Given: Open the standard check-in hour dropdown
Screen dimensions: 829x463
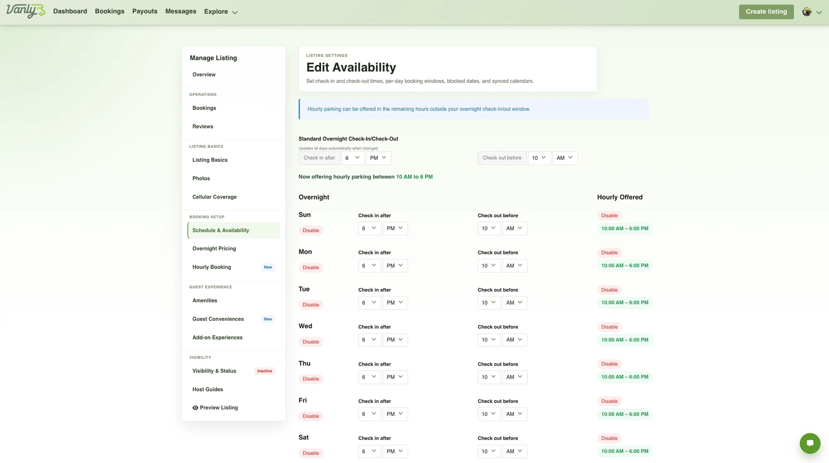Looking at the screenshot, I should pos(353,158).
